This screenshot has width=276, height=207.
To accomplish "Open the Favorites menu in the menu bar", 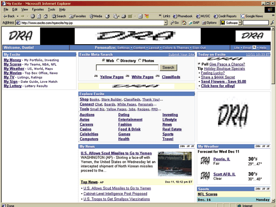I will point(38,9).
